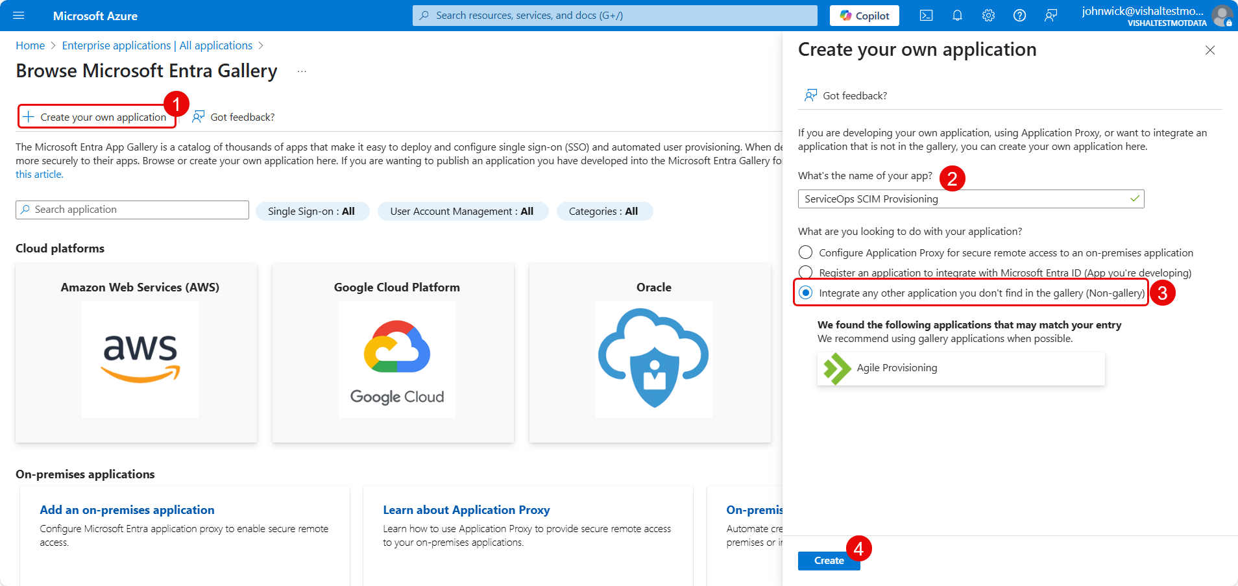Open the User Account Management filter

(462, 212)
